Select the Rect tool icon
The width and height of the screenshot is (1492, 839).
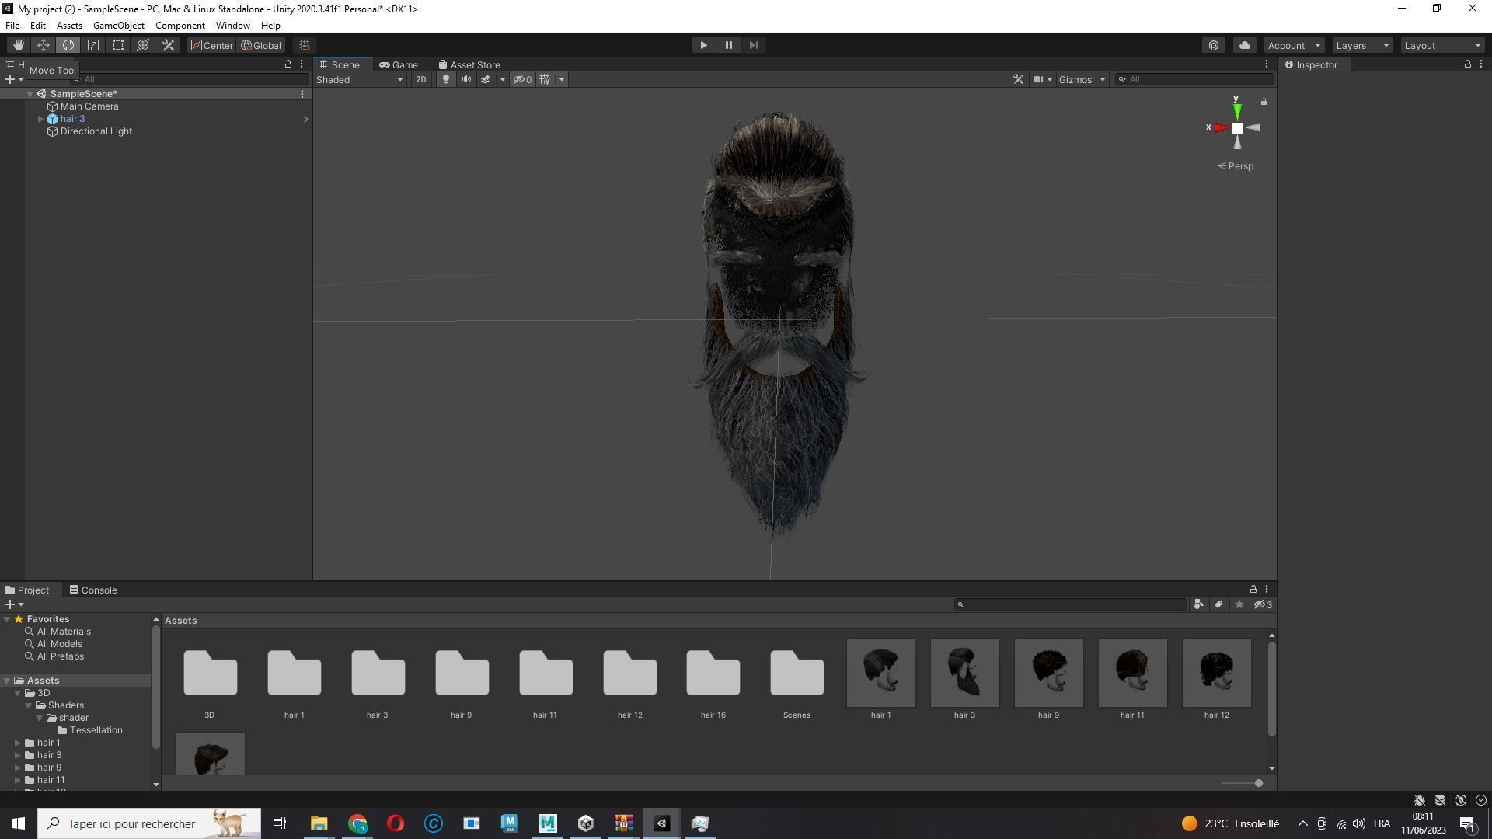(x=118, y=45)
